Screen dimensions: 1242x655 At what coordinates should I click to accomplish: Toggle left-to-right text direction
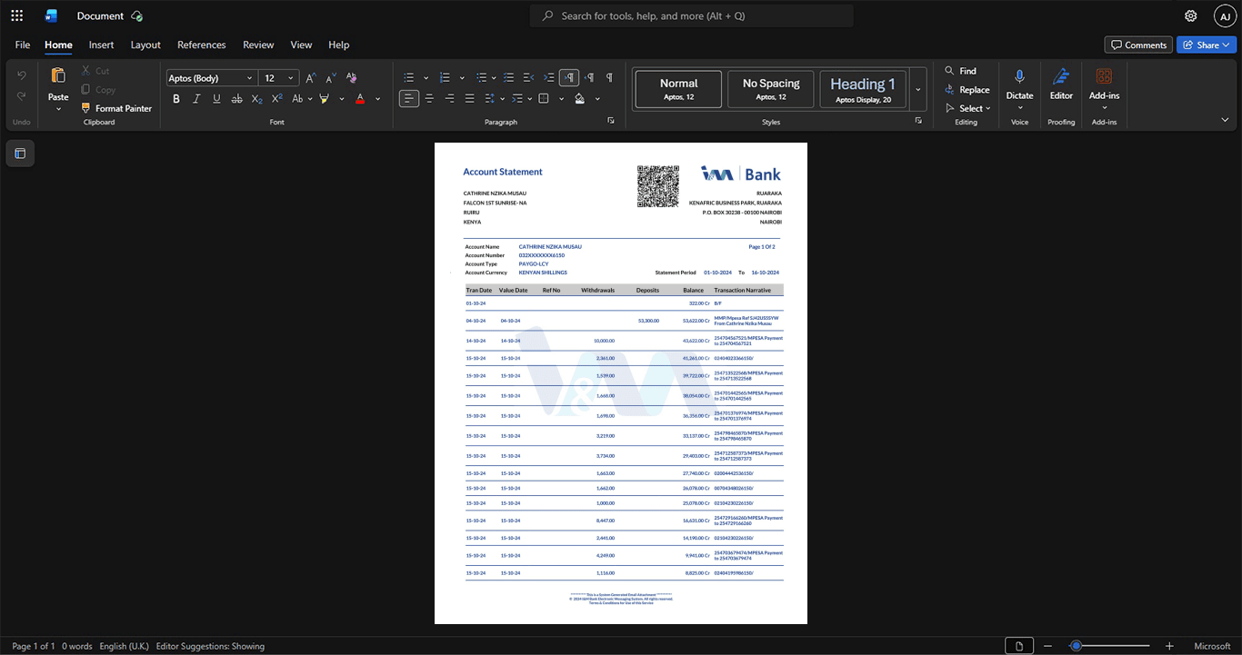pos(569,78)
